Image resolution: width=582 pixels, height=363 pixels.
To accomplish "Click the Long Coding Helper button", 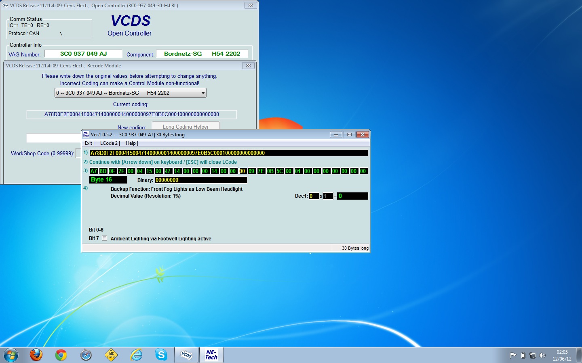I will coord(186,126).
